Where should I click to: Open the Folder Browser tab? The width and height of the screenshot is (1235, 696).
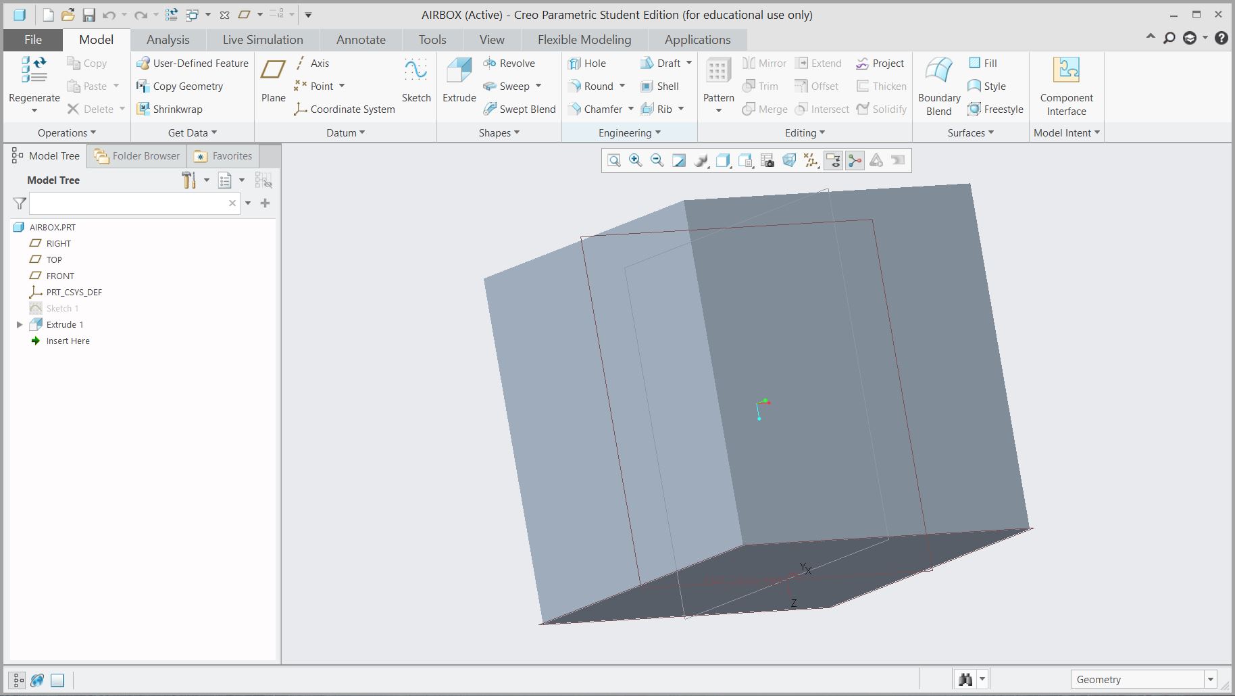click(x=138, y=156)
